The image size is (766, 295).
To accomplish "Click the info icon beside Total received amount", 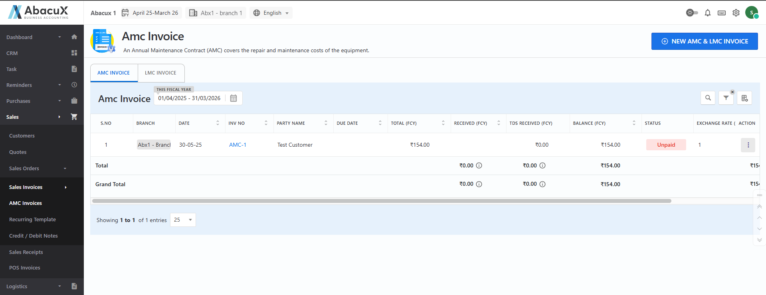I will click(x=479, y=165).
